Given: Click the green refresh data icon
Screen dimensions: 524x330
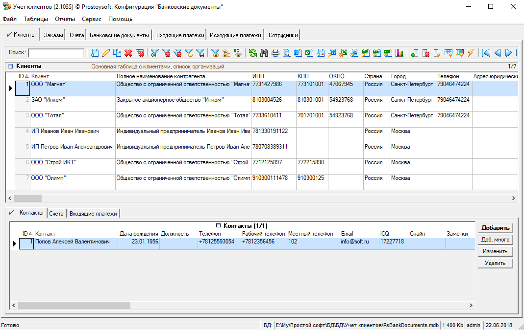Looking at the screenshot, I should click(x=253, y=53).
